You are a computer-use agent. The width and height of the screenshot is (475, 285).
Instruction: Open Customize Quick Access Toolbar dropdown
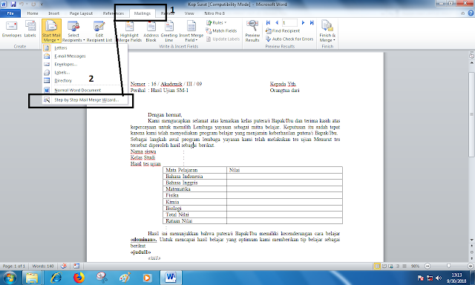pyautogui.click(x=42, y=4)
